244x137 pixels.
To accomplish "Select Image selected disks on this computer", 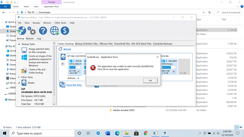I will 36,50.
